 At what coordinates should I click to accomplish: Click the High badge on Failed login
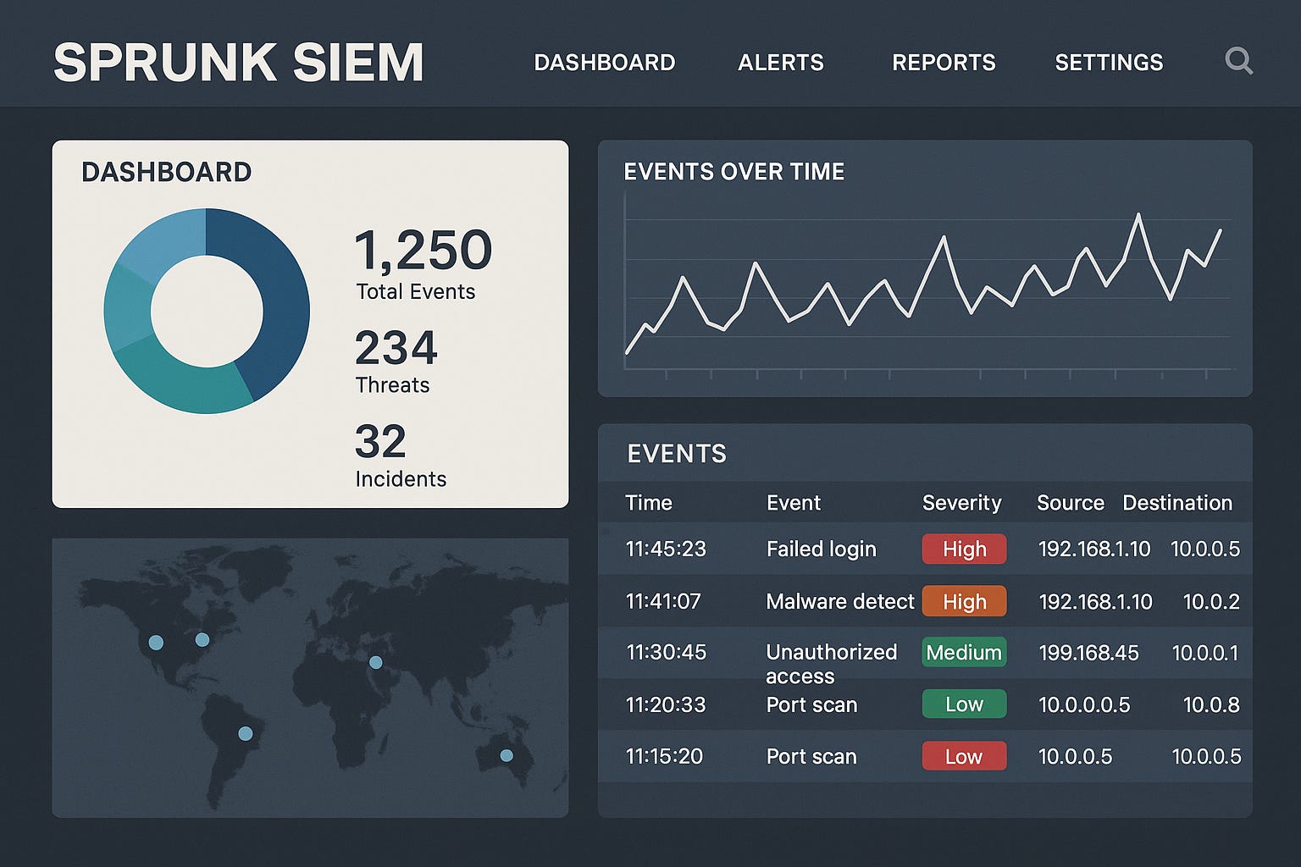point(964,549)
